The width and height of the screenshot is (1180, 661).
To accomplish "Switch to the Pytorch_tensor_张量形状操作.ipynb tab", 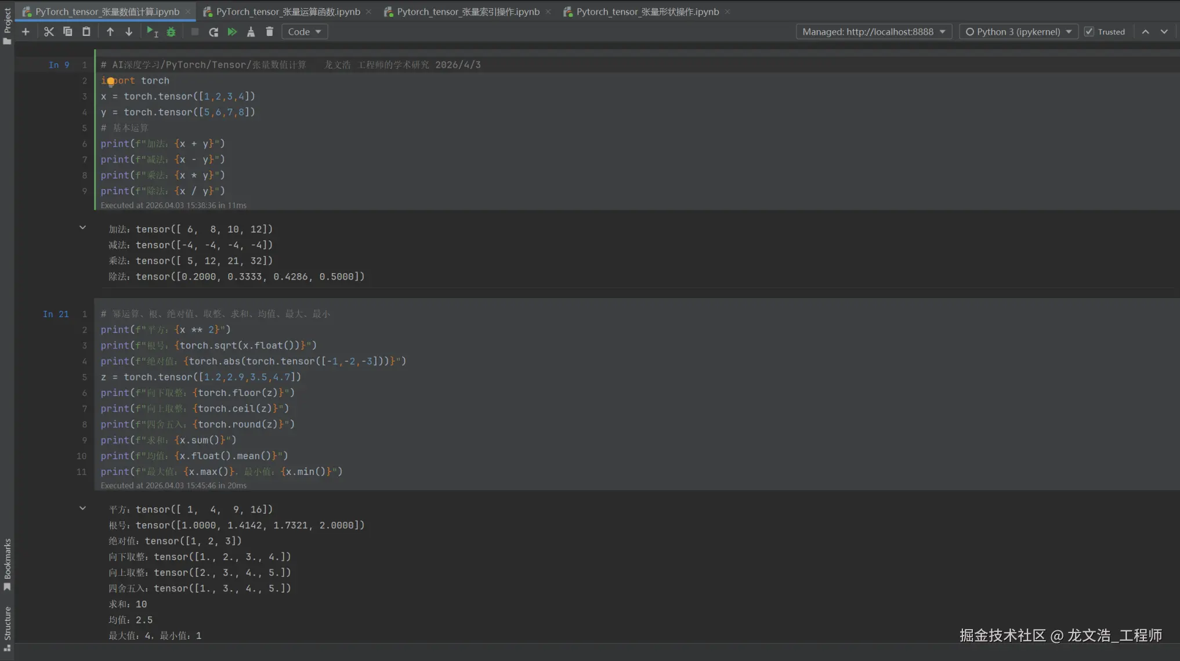I will click(647, 12).
